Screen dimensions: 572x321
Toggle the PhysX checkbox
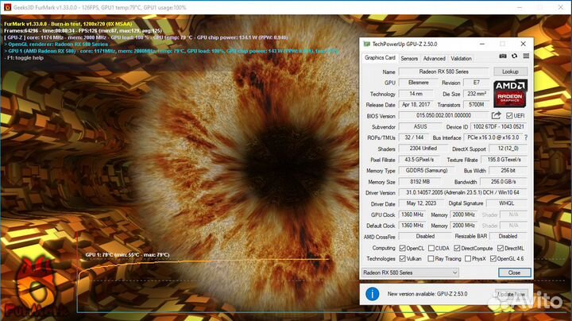click(468, 258)
